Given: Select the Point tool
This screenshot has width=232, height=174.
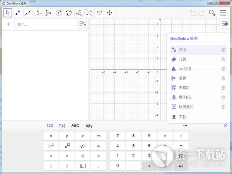Looking at the screenshot, I should click(x=18, y=13).
